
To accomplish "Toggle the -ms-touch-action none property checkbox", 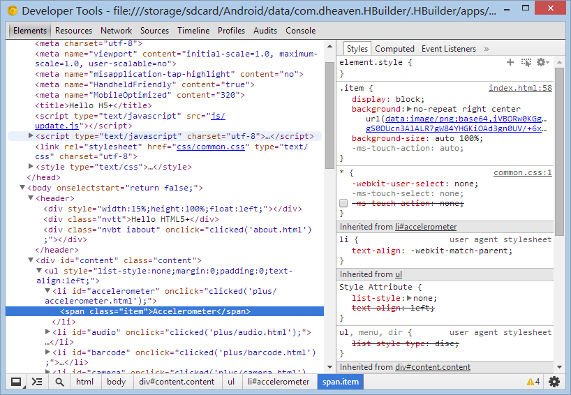I will pos(343,203).
